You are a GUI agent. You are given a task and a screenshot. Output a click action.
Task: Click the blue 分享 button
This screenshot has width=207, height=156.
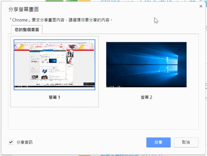158,142
